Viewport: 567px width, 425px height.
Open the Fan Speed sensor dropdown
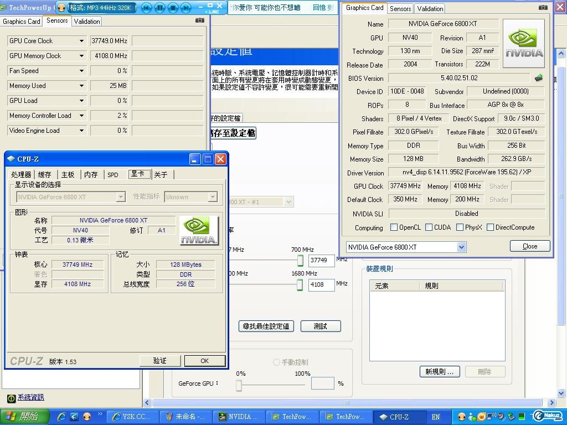[x=81, y=71]
